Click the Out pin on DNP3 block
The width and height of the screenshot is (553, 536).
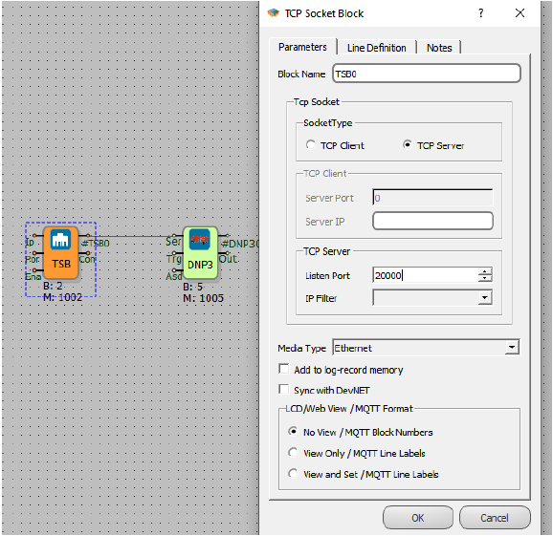228,253
